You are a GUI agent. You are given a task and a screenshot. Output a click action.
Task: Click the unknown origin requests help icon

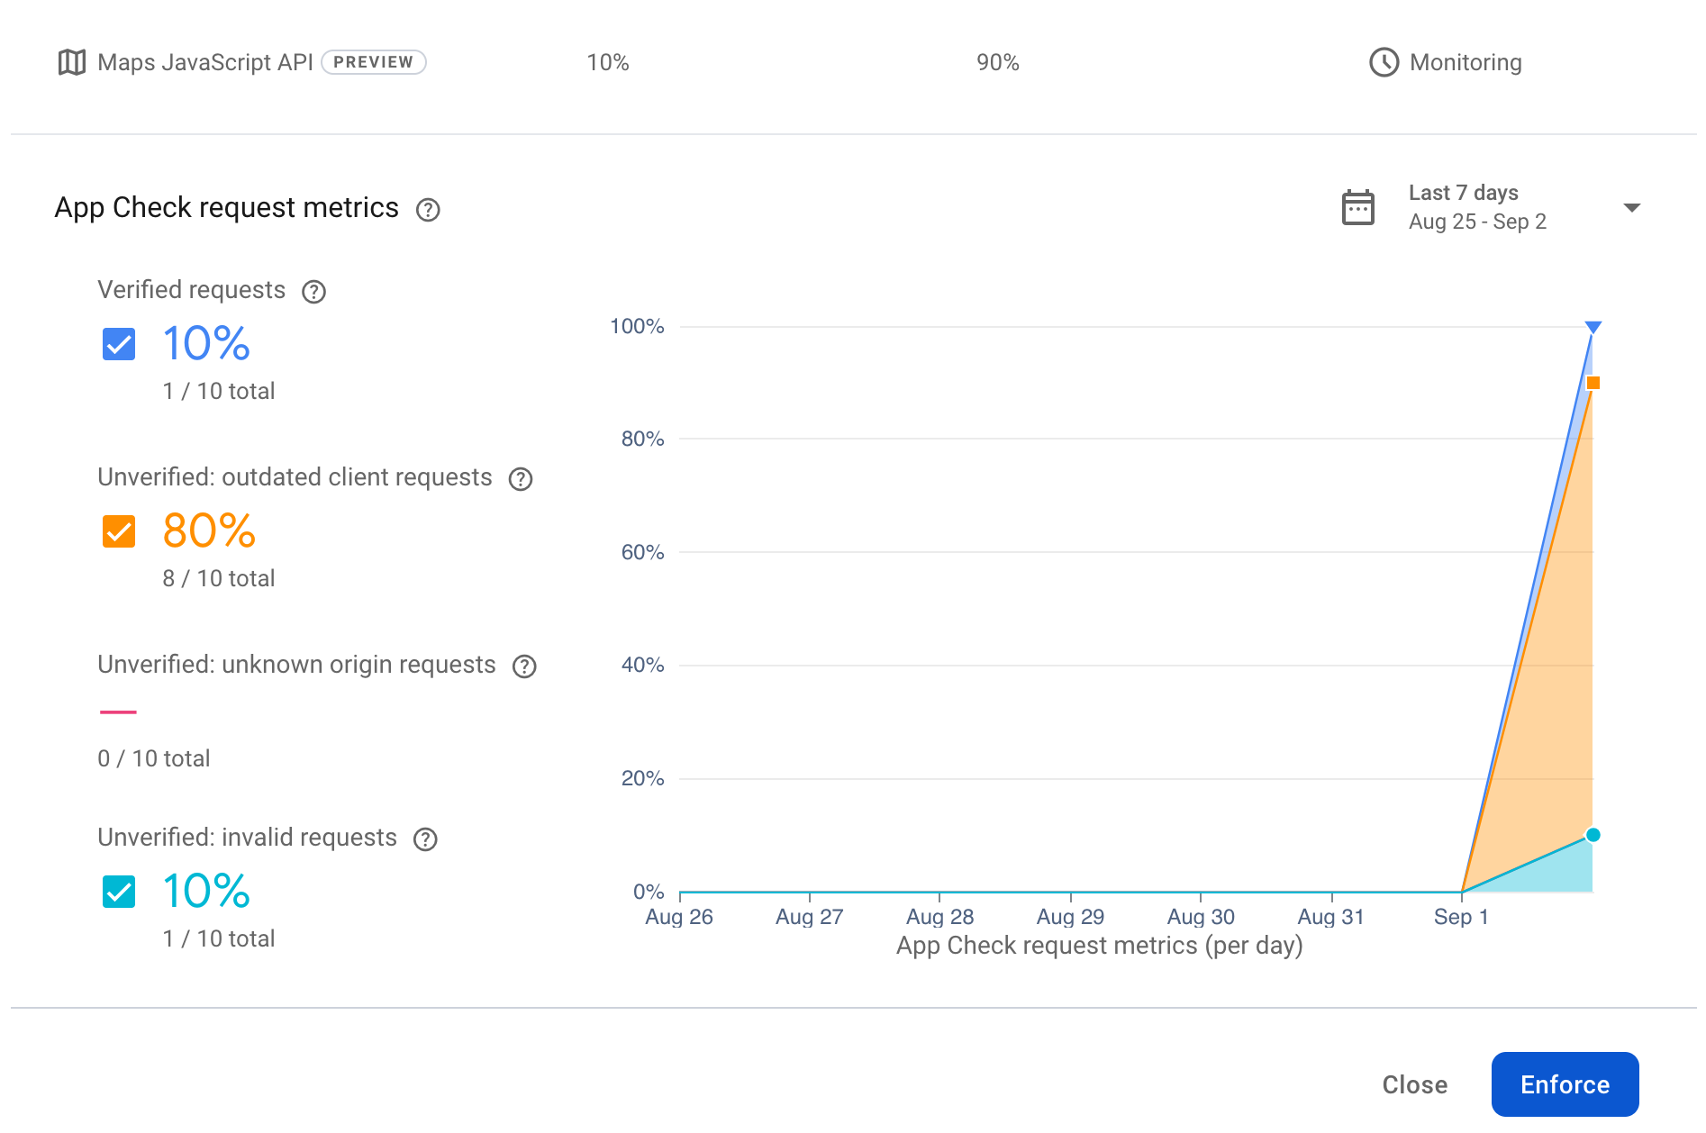pos(524,666)
